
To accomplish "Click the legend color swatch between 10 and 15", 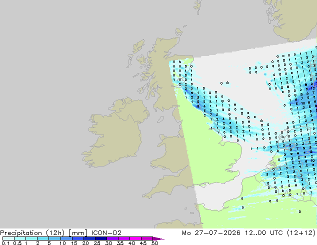I will point(66,238).
